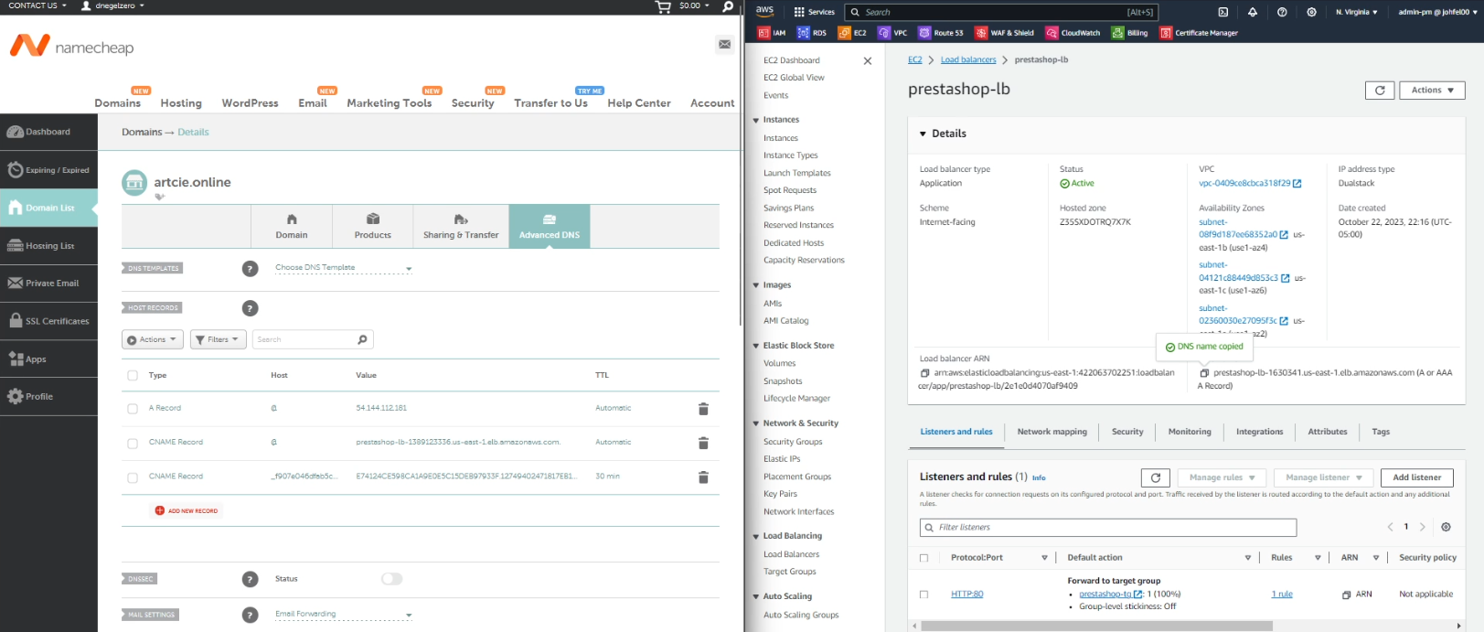Click the Add listener button

click(1417, 477)
